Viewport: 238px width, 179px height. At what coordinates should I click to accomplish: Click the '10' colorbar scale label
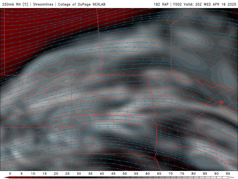click(33, 174)
